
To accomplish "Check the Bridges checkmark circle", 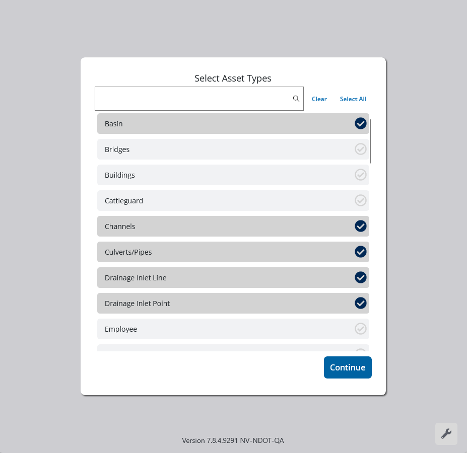I will (x=360, y=149).
